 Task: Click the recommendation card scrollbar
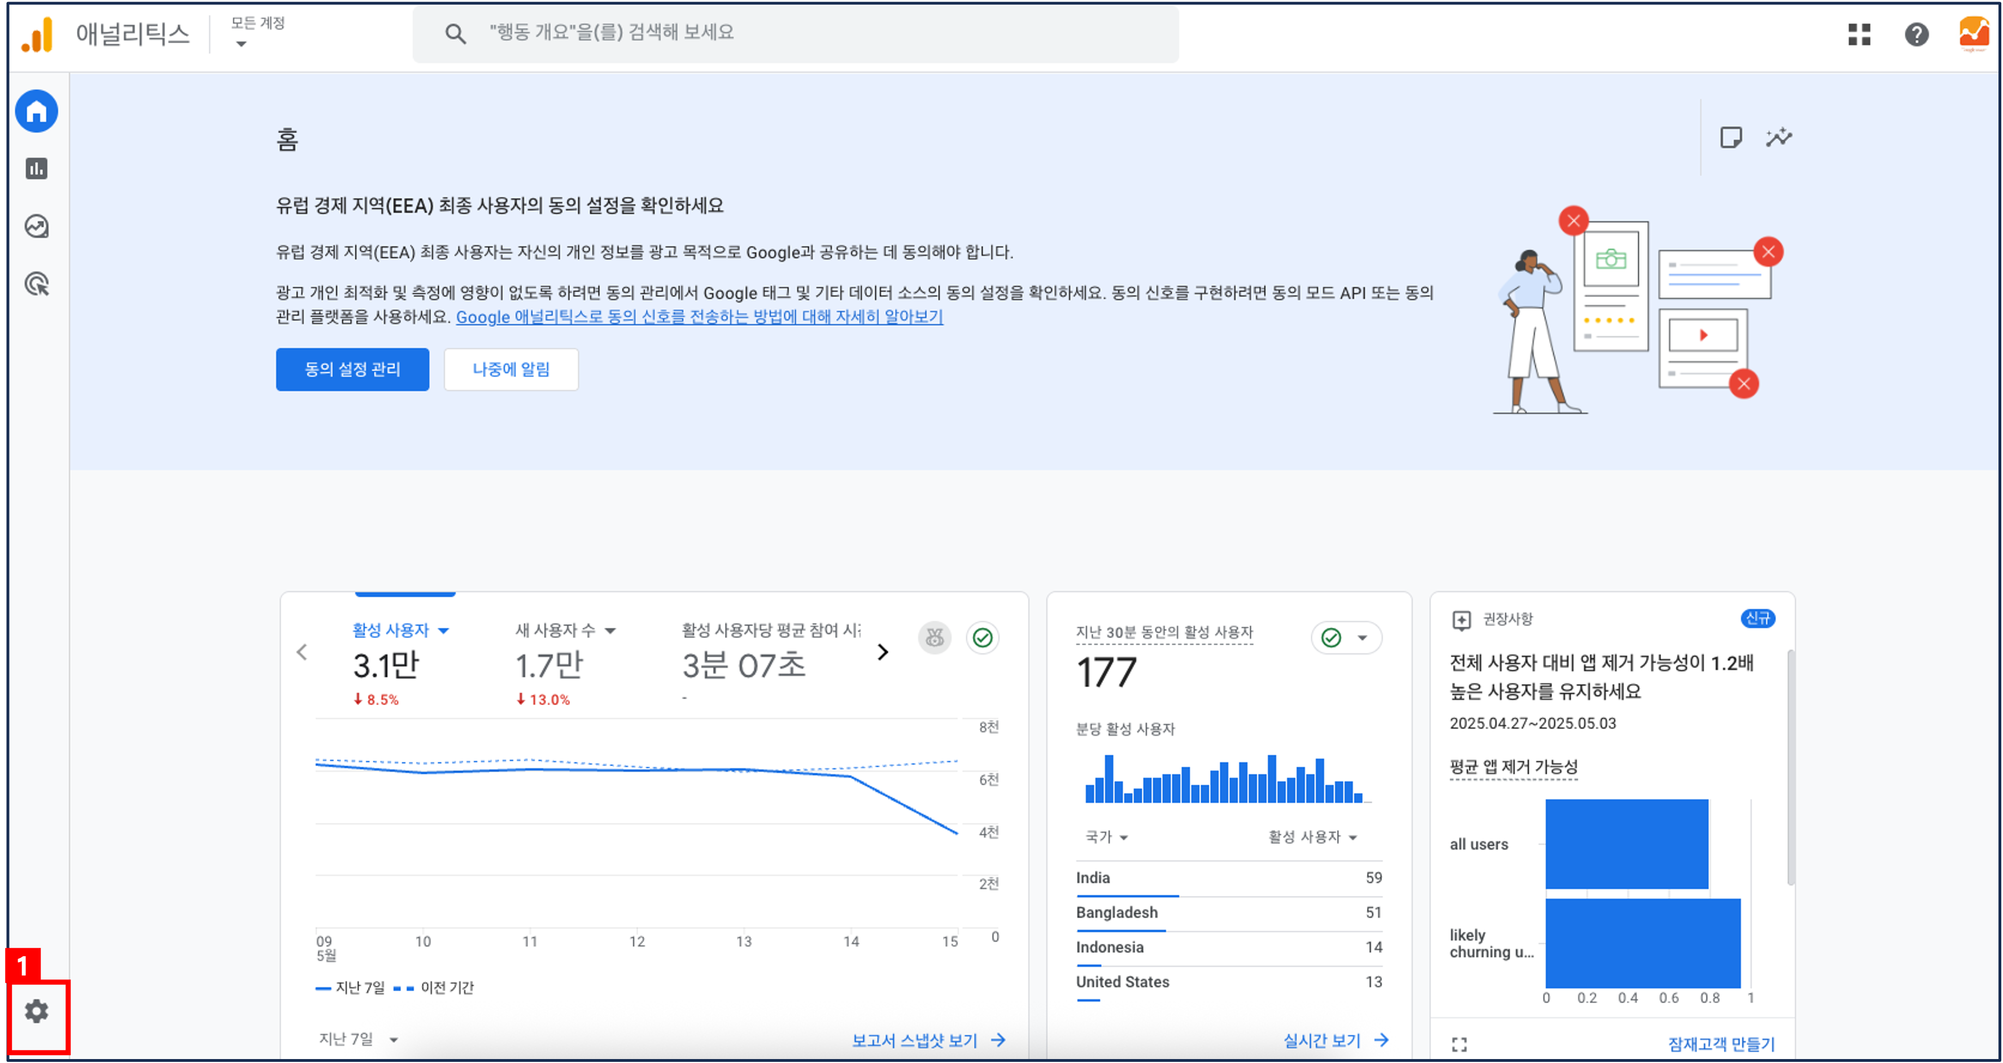click(1790, 768)
